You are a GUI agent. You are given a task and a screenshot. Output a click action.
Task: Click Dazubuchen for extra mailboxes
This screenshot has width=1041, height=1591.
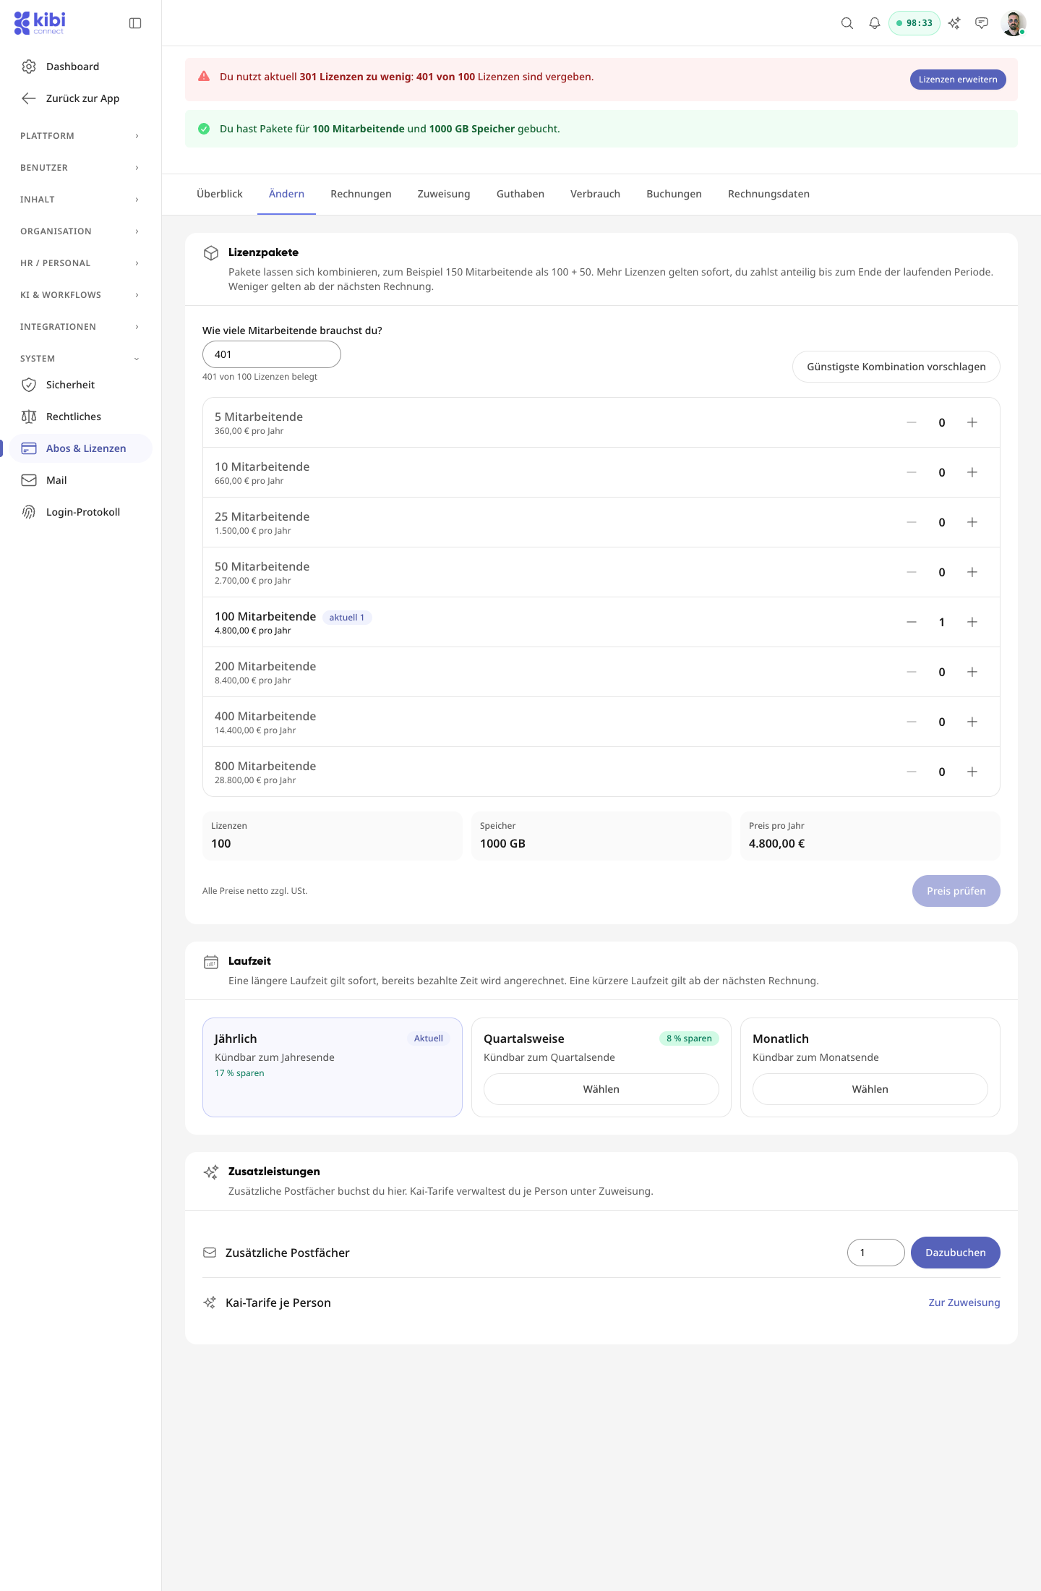(956, 1253)
